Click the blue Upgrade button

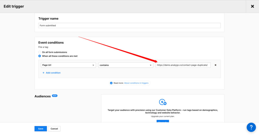point(163,121)
